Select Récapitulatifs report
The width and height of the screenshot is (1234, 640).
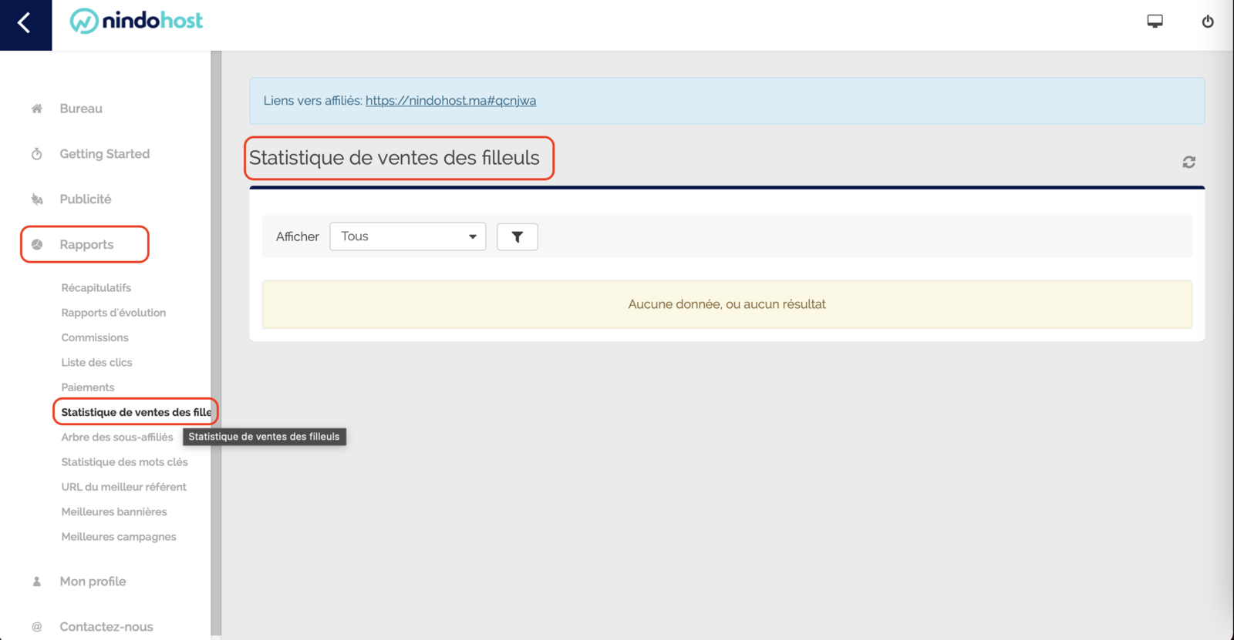tap(96, 288)
